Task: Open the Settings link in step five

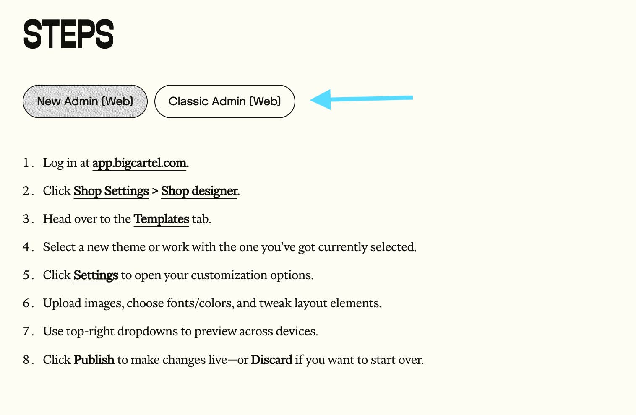Action: (96, 275)
